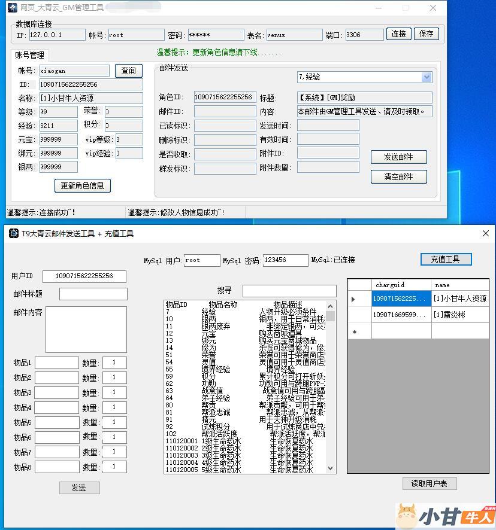Select the new-row asterisk marker in grid

tap(353, 331)
